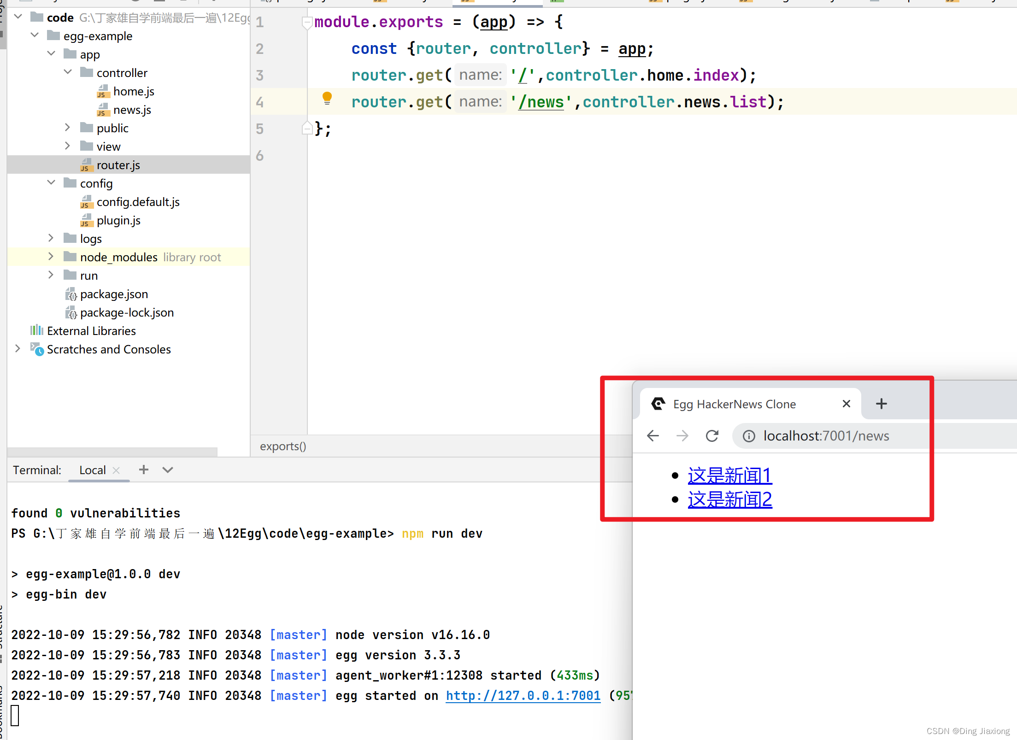
Task: Collapse the code project root folder
Action: point(18,17)
